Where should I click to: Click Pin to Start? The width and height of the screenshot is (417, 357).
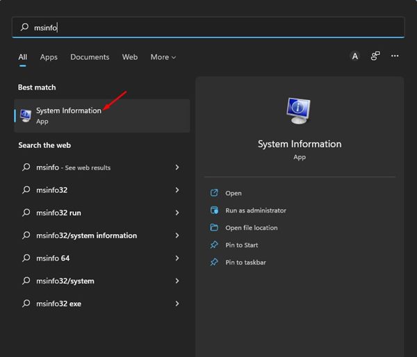pos(241,245)
